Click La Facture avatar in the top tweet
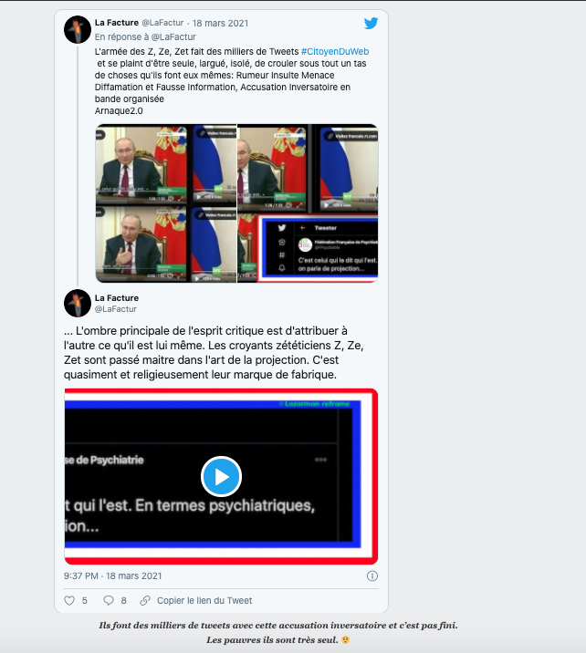586x653 pixels. (78, 29)
